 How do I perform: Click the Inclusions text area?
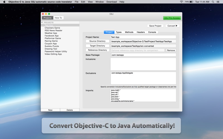pos(143,64)
